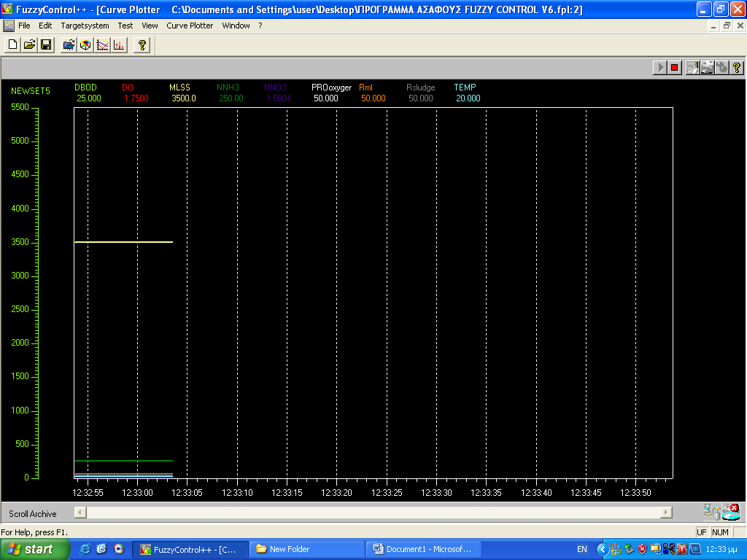Click the plotter toolbar question mark help icon
This screenshot has width=747, height=560.
(737, 68)
